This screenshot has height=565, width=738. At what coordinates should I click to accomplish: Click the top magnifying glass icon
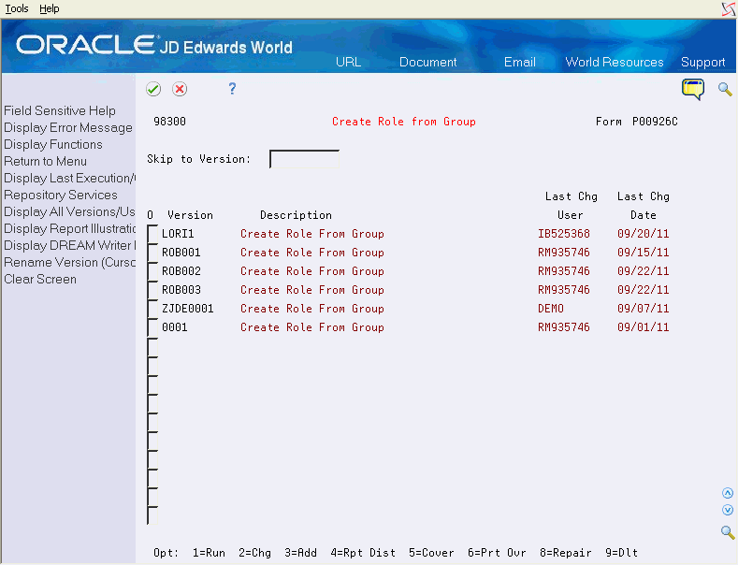(x=725, y=89)
